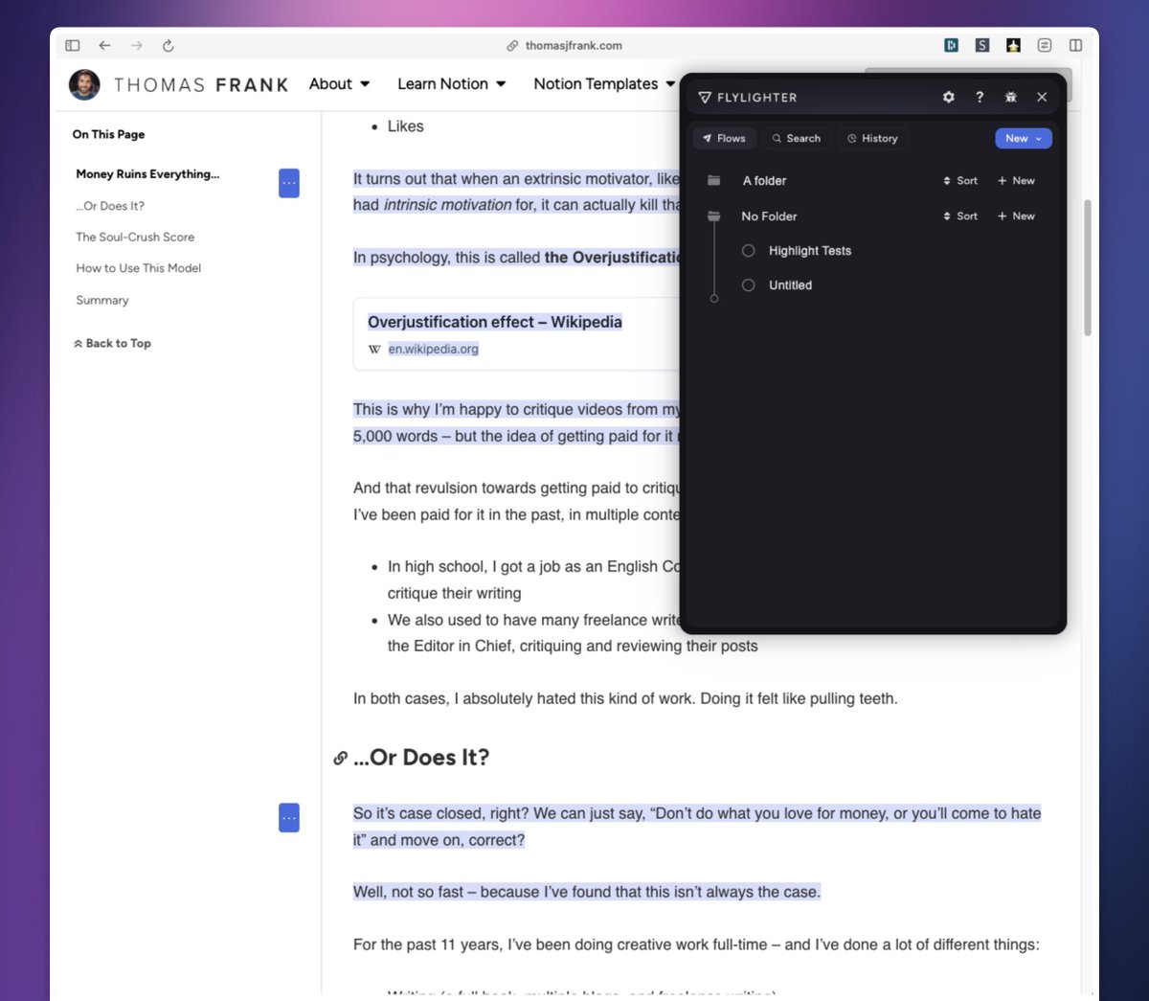
Task: Open the Notion Templates dropdown menu
Action: pos(604,84)
